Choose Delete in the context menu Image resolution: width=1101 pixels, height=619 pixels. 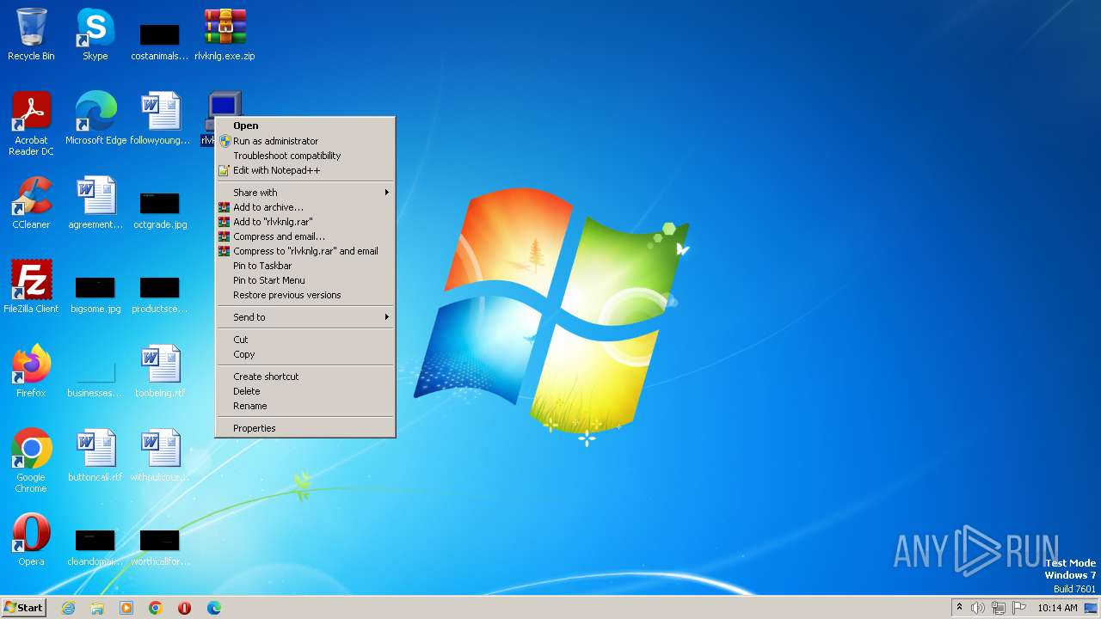[x=305, y=391]
